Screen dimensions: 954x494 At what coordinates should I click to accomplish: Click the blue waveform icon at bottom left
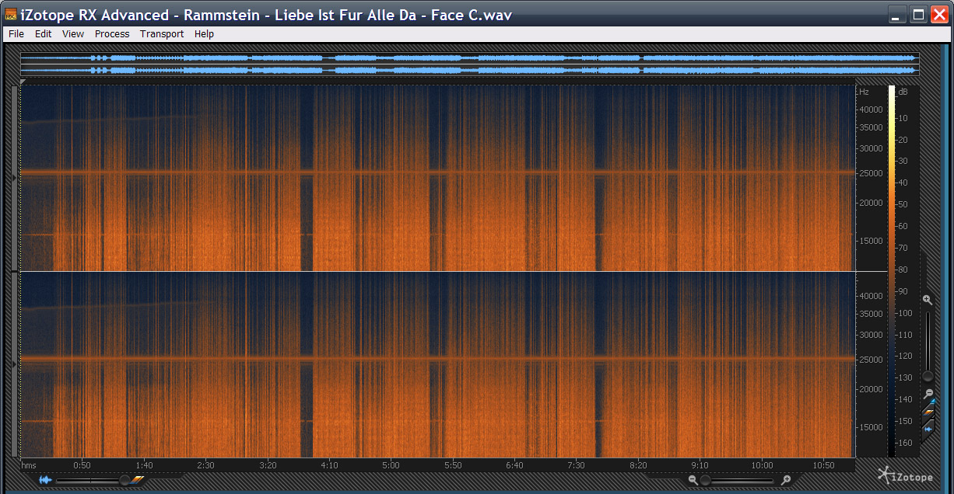click(45, 480)
